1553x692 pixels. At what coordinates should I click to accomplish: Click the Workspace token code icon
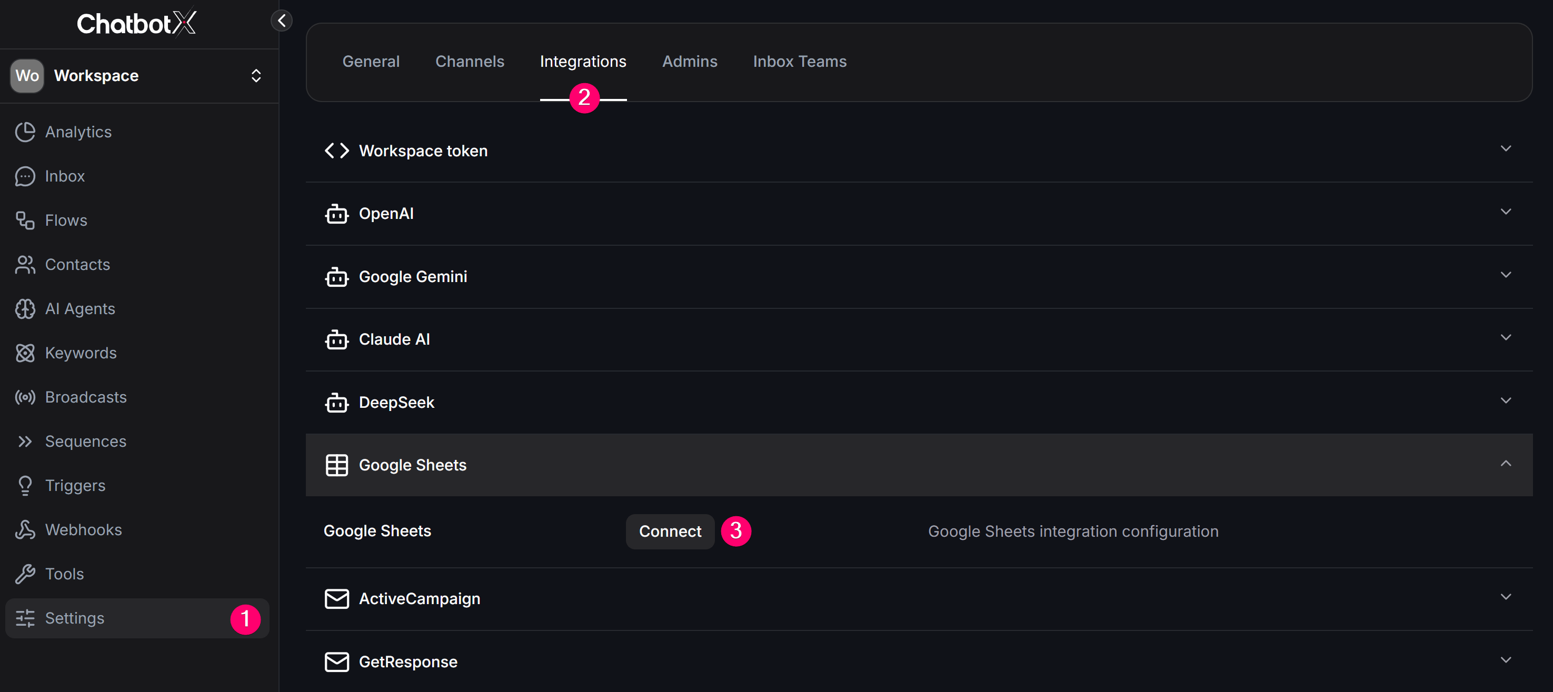point(336,151)
